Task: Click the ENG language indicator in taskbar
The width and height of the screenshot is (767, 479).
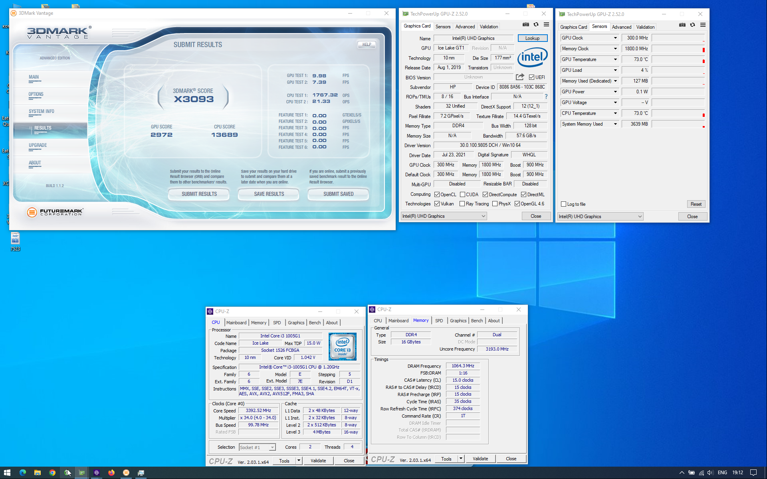Action: [722, 473]
